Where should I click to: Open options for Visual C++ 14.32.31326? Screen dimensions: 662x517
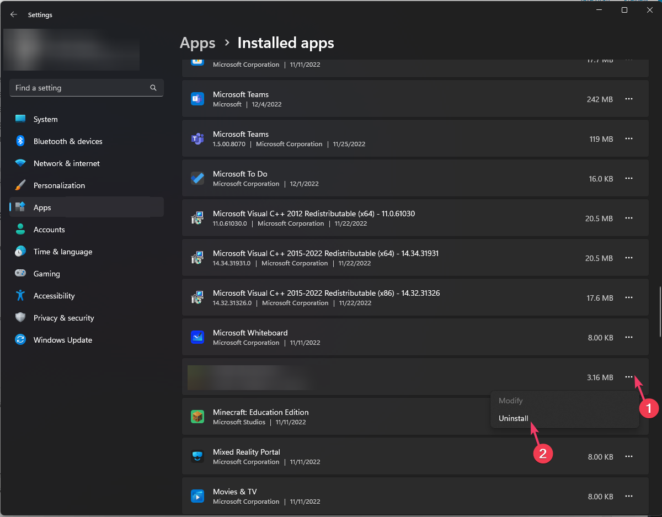[628, 297]
